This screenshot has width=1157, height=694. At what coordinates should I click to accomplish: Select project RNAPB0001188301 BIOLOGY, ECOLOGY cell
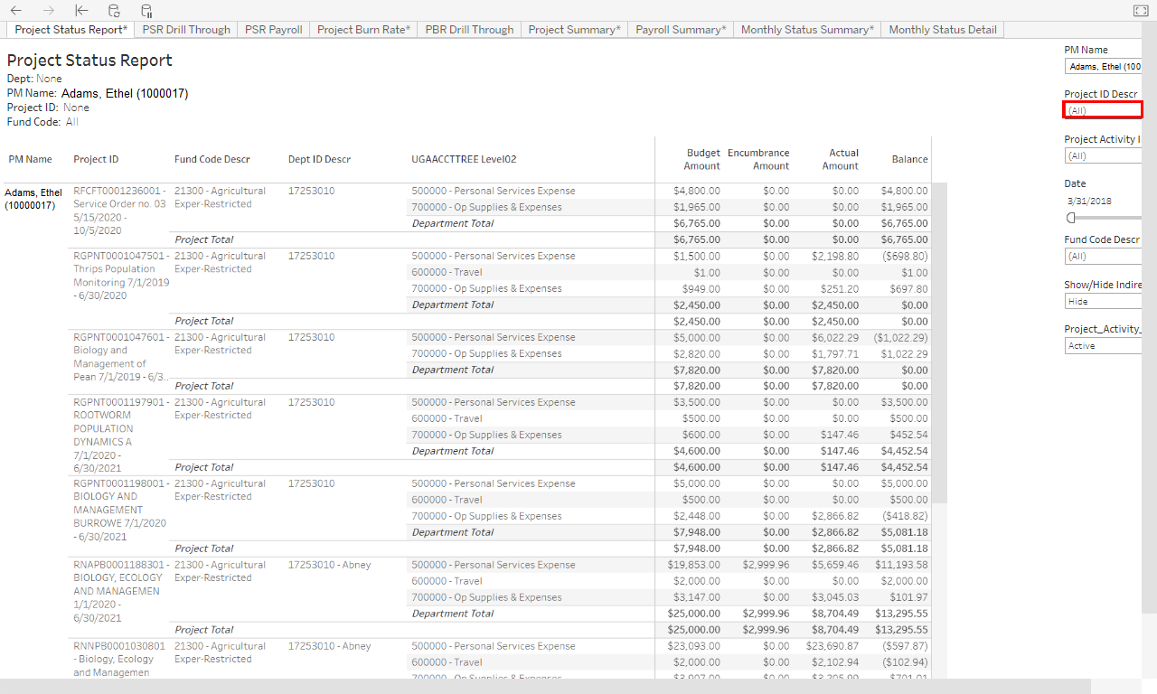[x=120, y=591]
